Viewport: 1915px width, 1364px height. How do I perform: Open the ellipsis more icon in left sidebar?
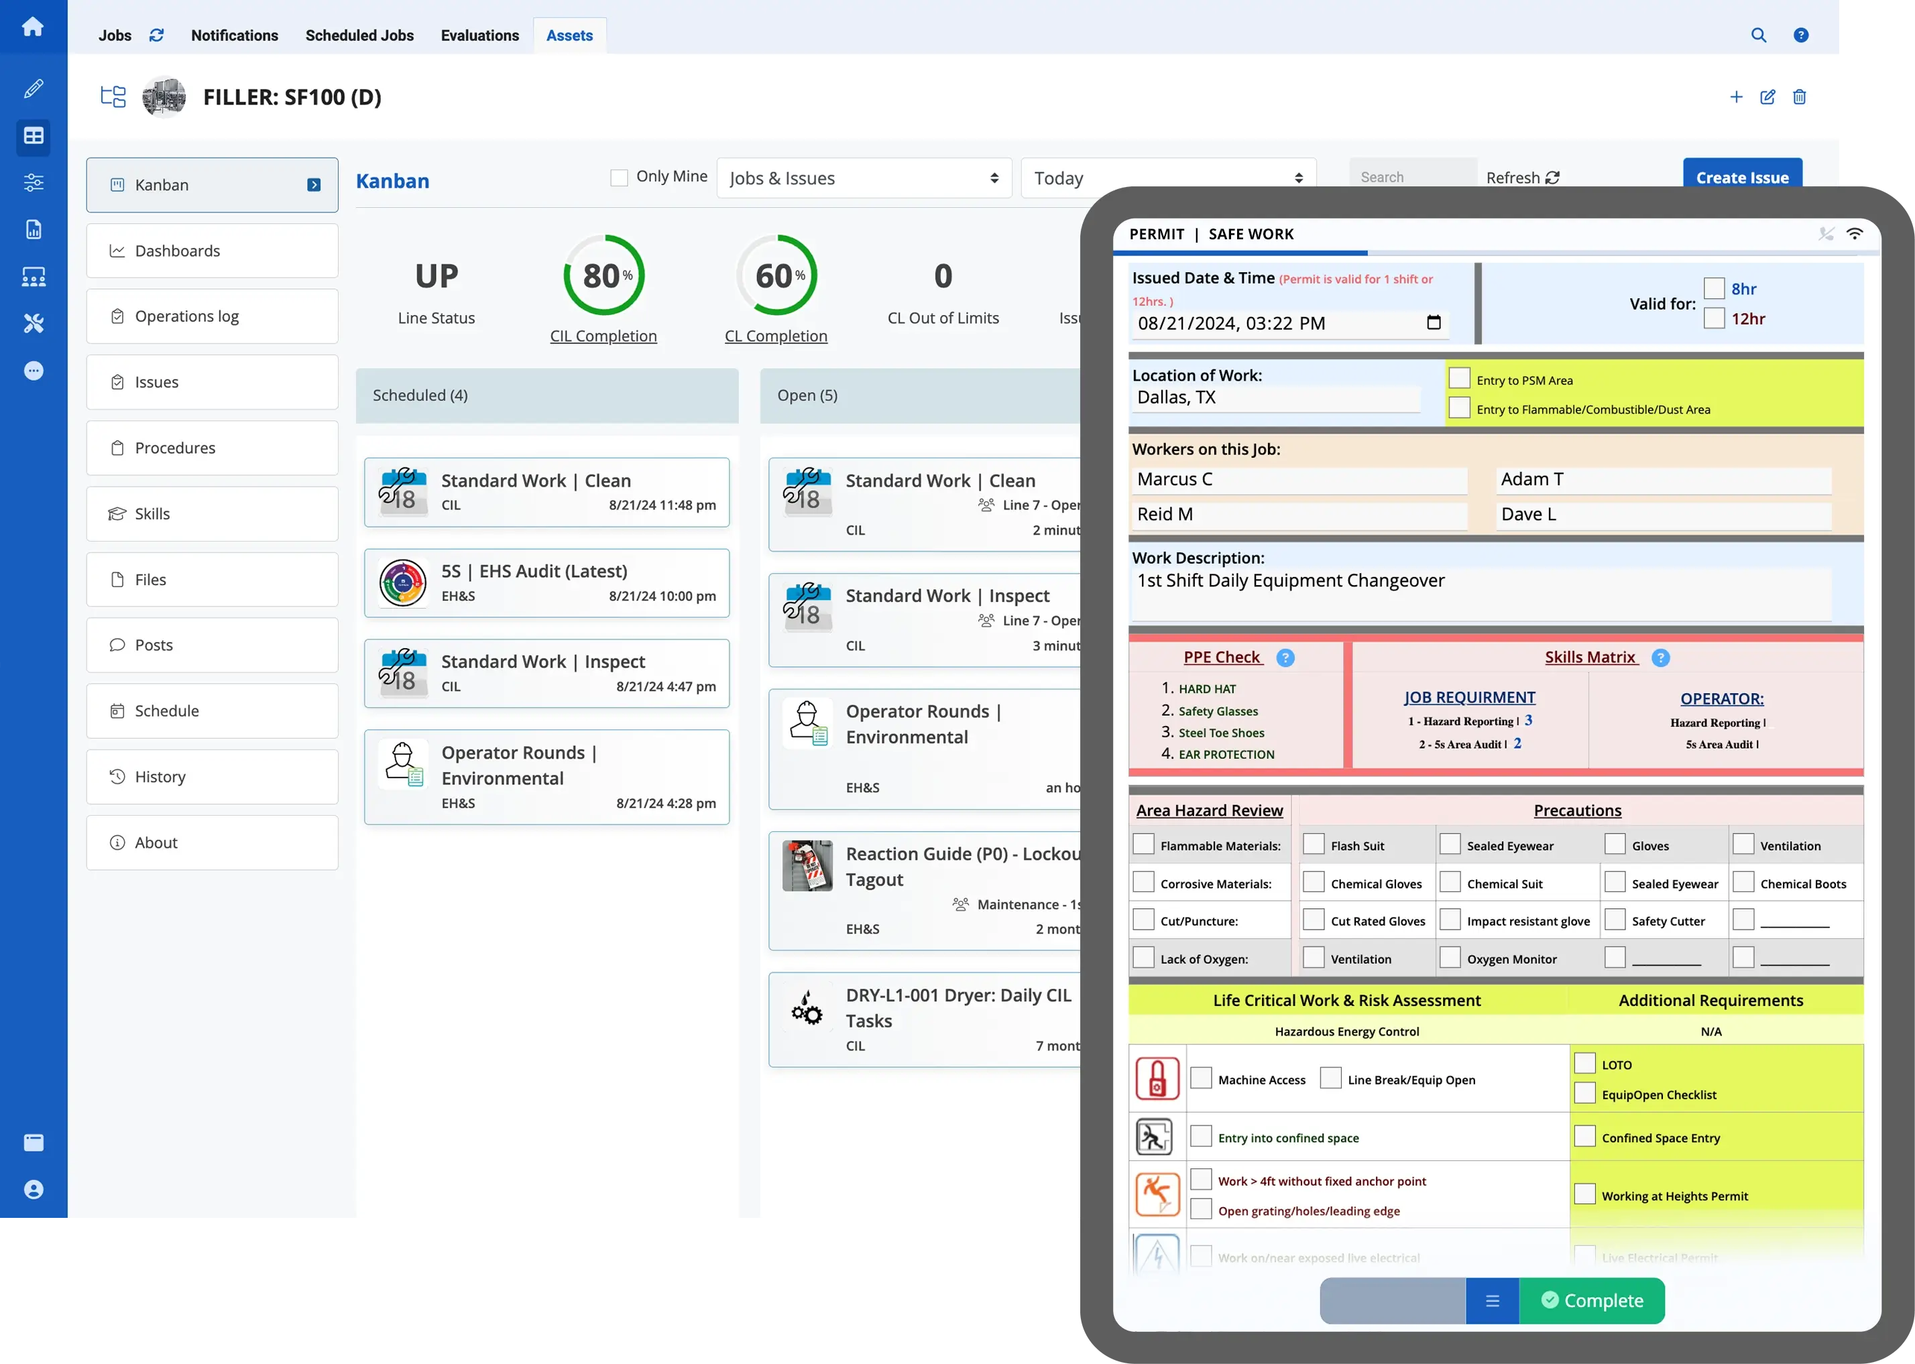34,371
